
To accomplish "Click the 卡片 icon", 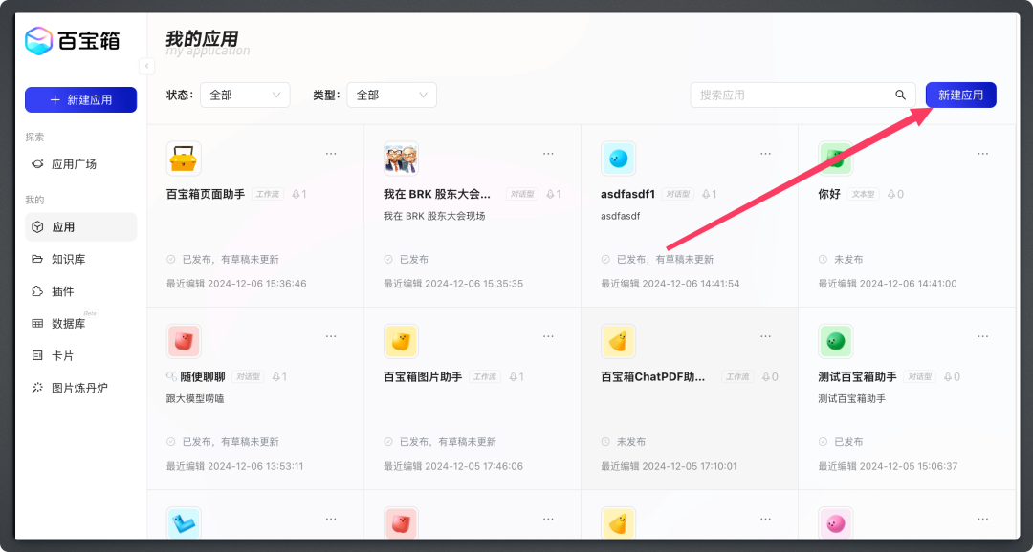I will pos(37,356).
